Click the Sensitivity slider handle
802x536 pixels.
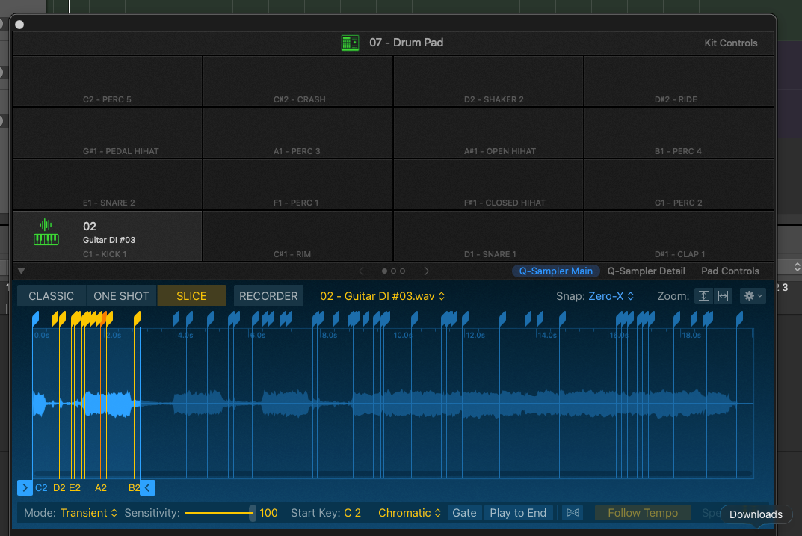pos(252,513)
